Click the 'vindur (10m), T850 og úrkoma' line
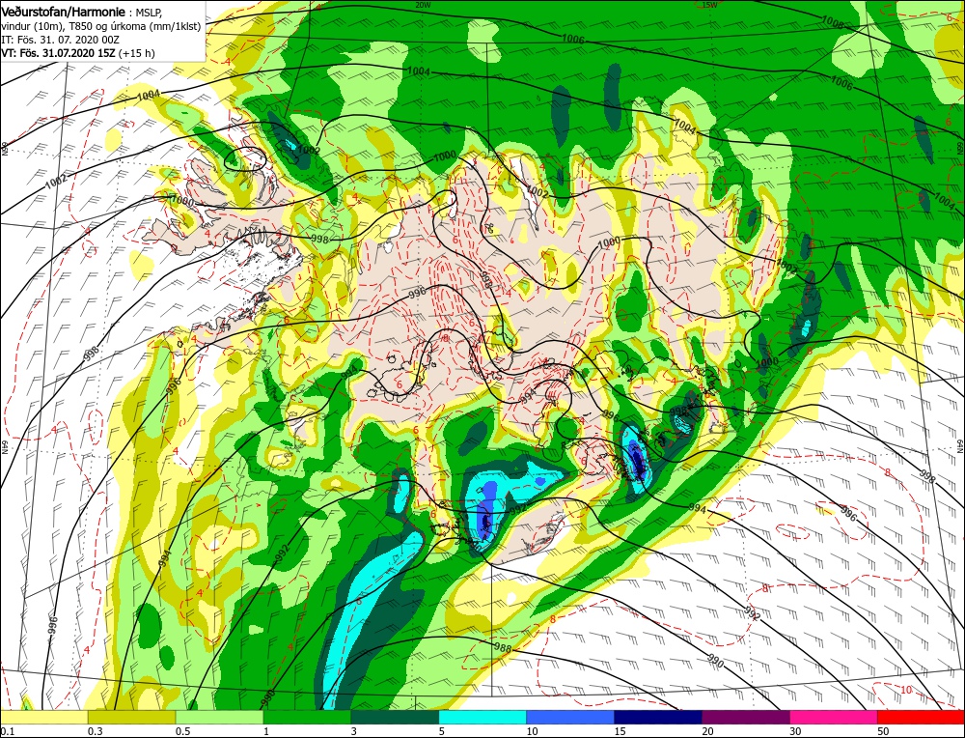The width and height of the screenshot is (965, 738). point(101,26)
